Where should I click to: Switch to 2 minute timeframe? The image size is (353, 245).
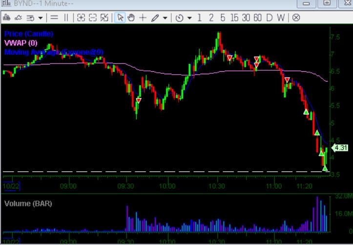point(211,18)
